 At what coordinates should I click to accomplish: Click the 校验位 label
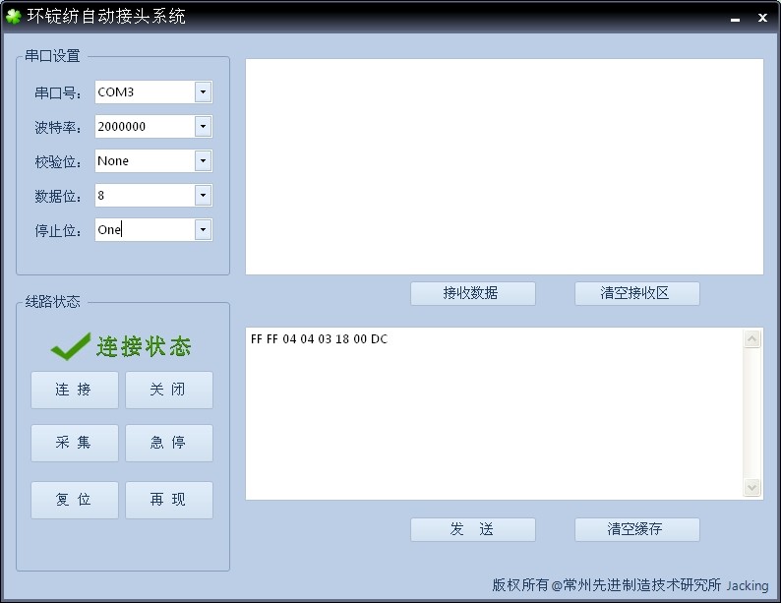[58, 162]
